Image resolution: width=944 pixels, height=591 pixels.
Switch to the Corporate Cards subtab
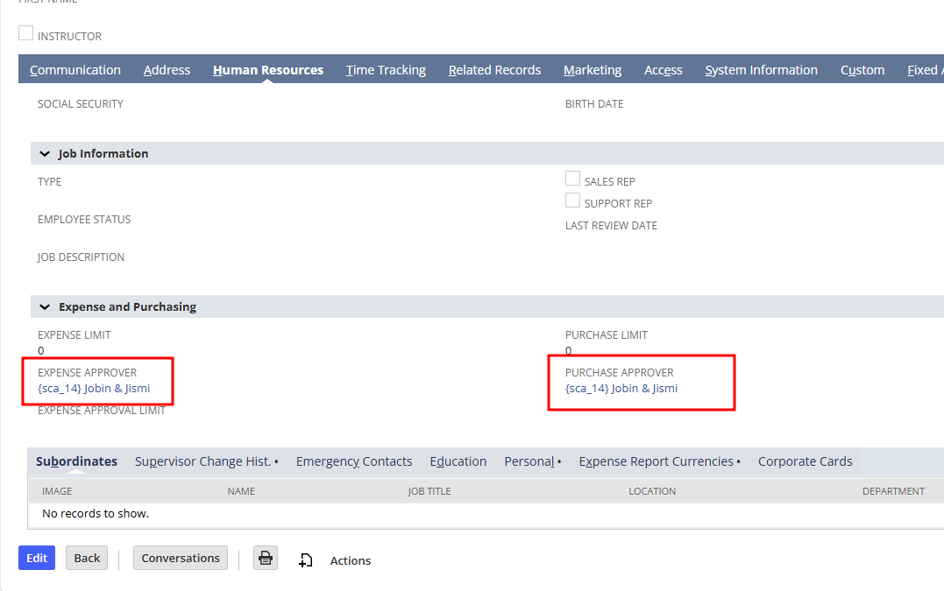click(x=805, y=461)
